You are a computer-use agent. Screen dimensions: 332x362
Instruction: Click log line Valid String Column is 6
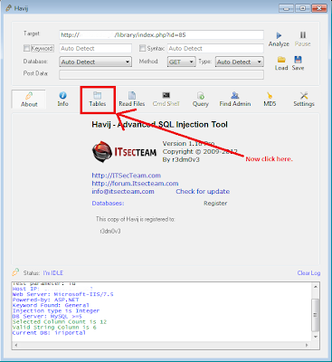(x=54, y=328)
